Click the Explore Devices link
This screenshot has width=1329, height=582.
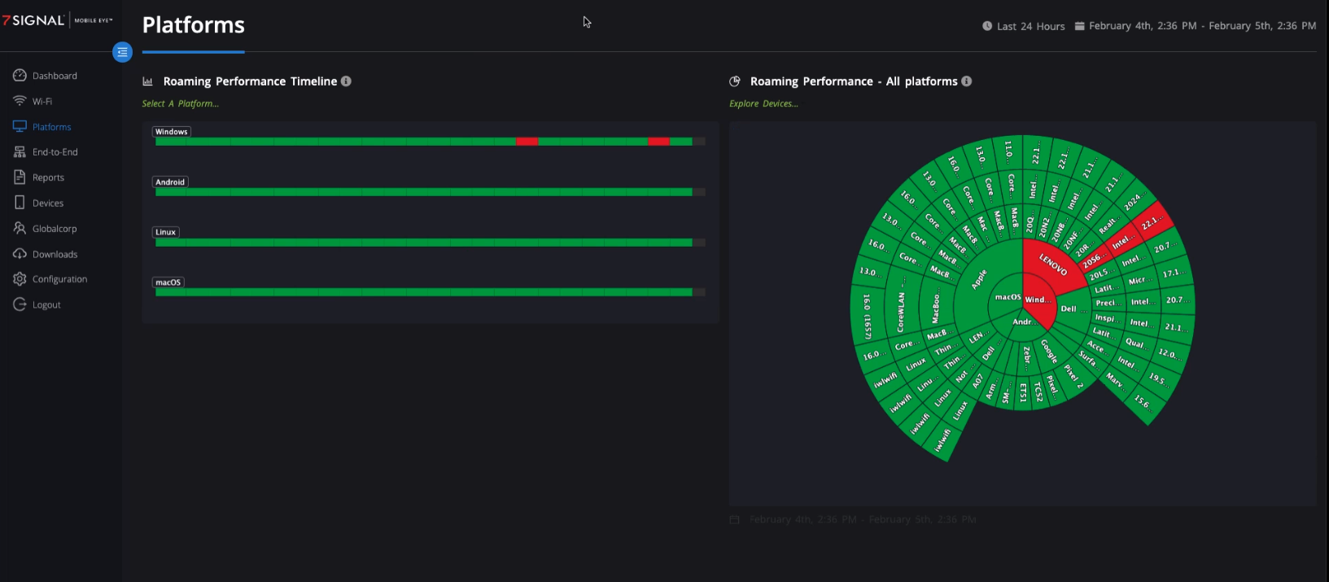(763, 103)
